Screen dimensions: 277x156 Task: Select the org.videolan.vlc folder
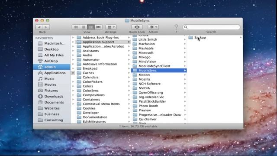coord(159,97)
